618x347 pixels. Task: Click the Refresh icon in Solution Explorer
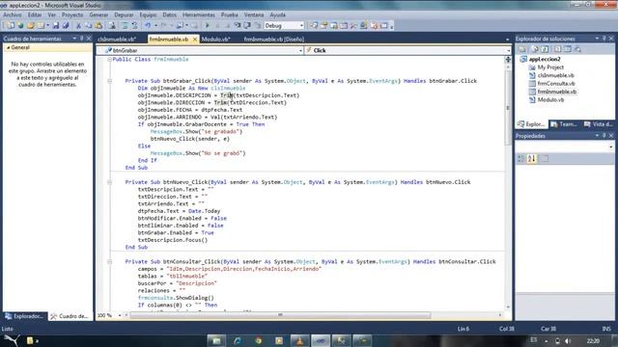[x=545, y=49]
